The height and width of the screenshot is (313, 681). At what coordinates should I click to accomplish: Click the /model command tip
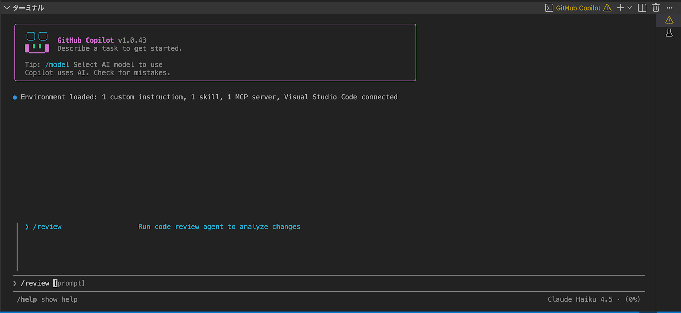[57, 65]
